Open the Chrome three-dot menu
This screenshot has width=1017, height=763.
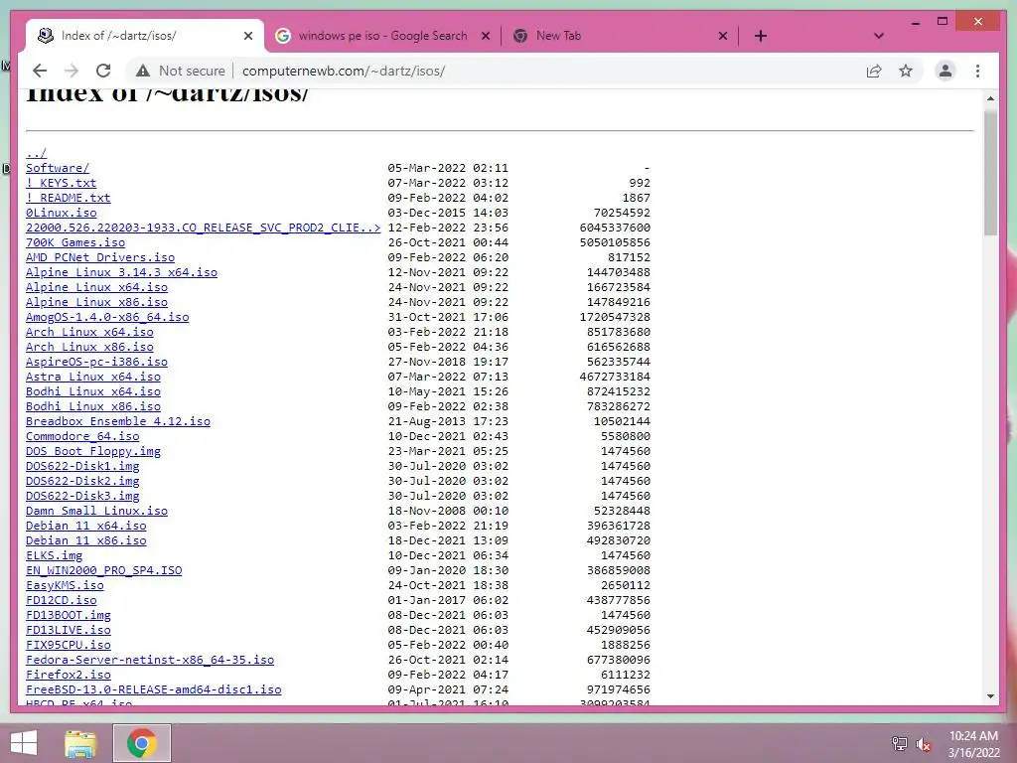click(x=977, y=71)
